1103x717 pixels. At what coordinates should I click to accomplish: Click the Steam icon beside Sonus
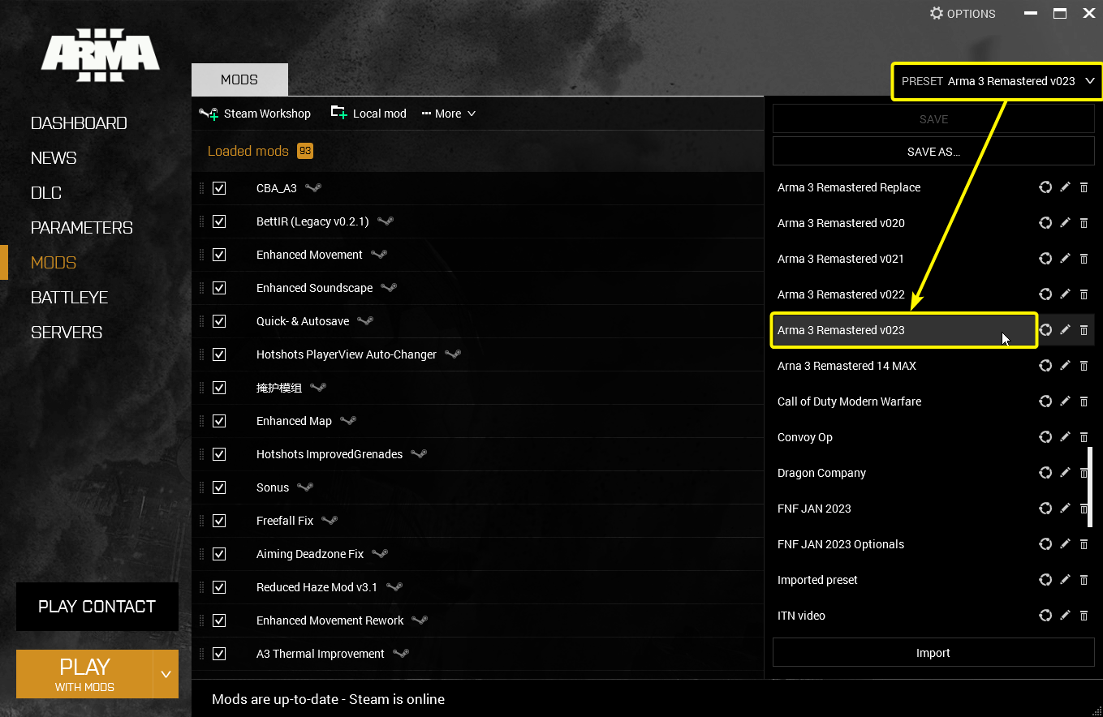coord(305,487)
